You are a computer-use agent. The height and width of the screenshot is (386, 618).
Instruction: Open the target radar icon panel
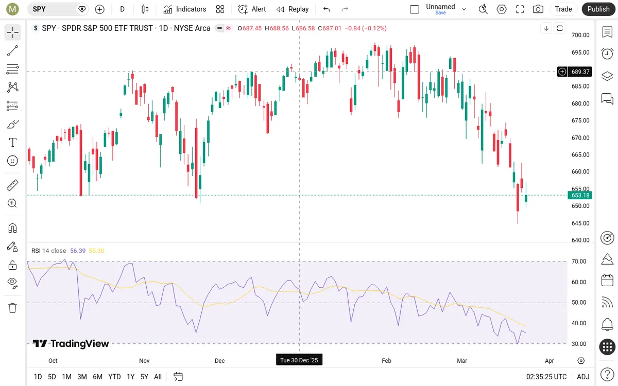tap(607, 237)
